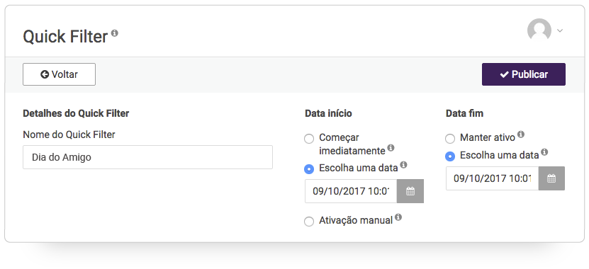Viewport: 589px width, 269px height.
Task: Open calendar picker for Data fim
Action: (x=551, y=178)
